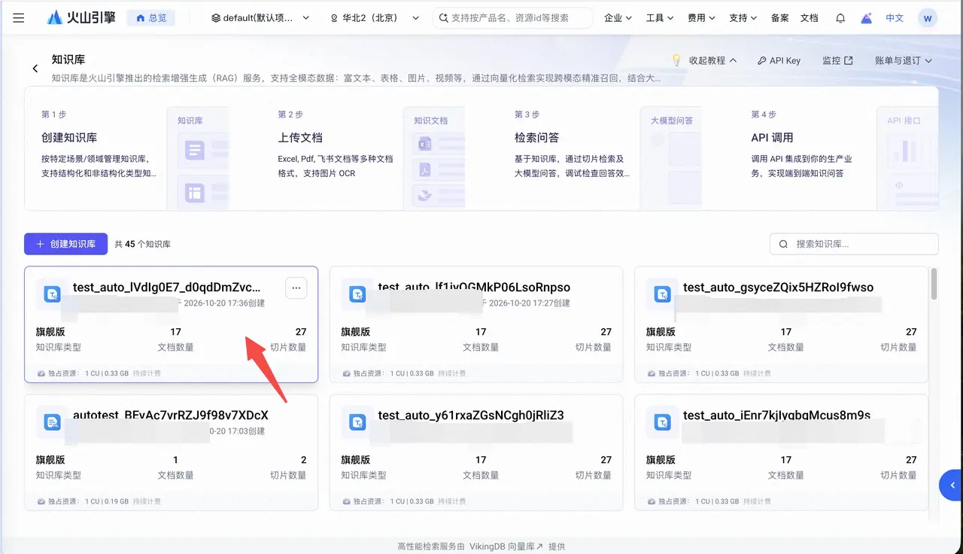This screenshot has width=963, height=554.
Task: Expand the 费用 menu
Action: pyautogui.click(x=701, y=18)
